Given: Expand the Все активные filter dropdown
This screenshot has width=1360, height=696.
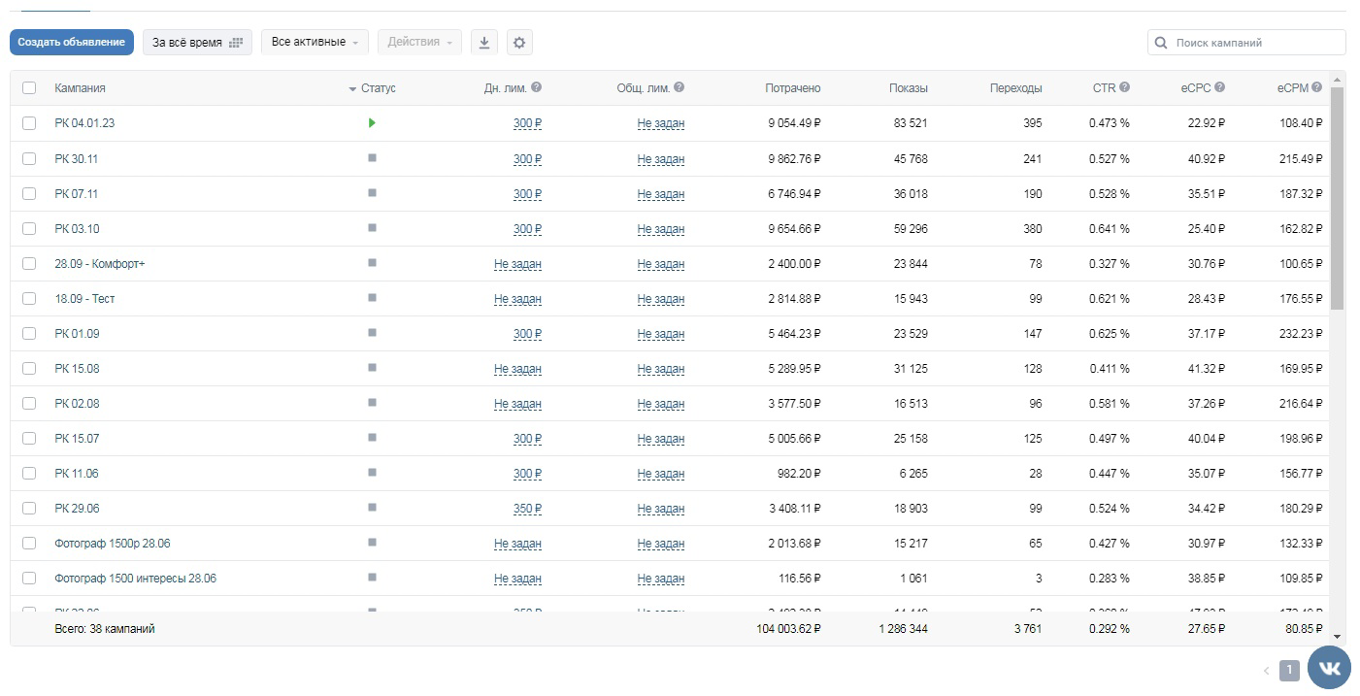Looking at the screenshot, I should coord(315,42).
